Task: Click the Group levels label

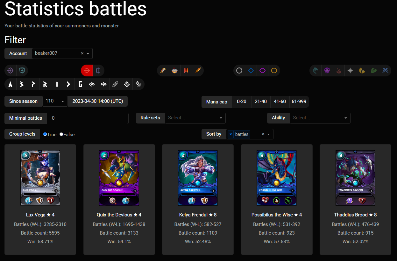Action: click(x=22, y=134)
